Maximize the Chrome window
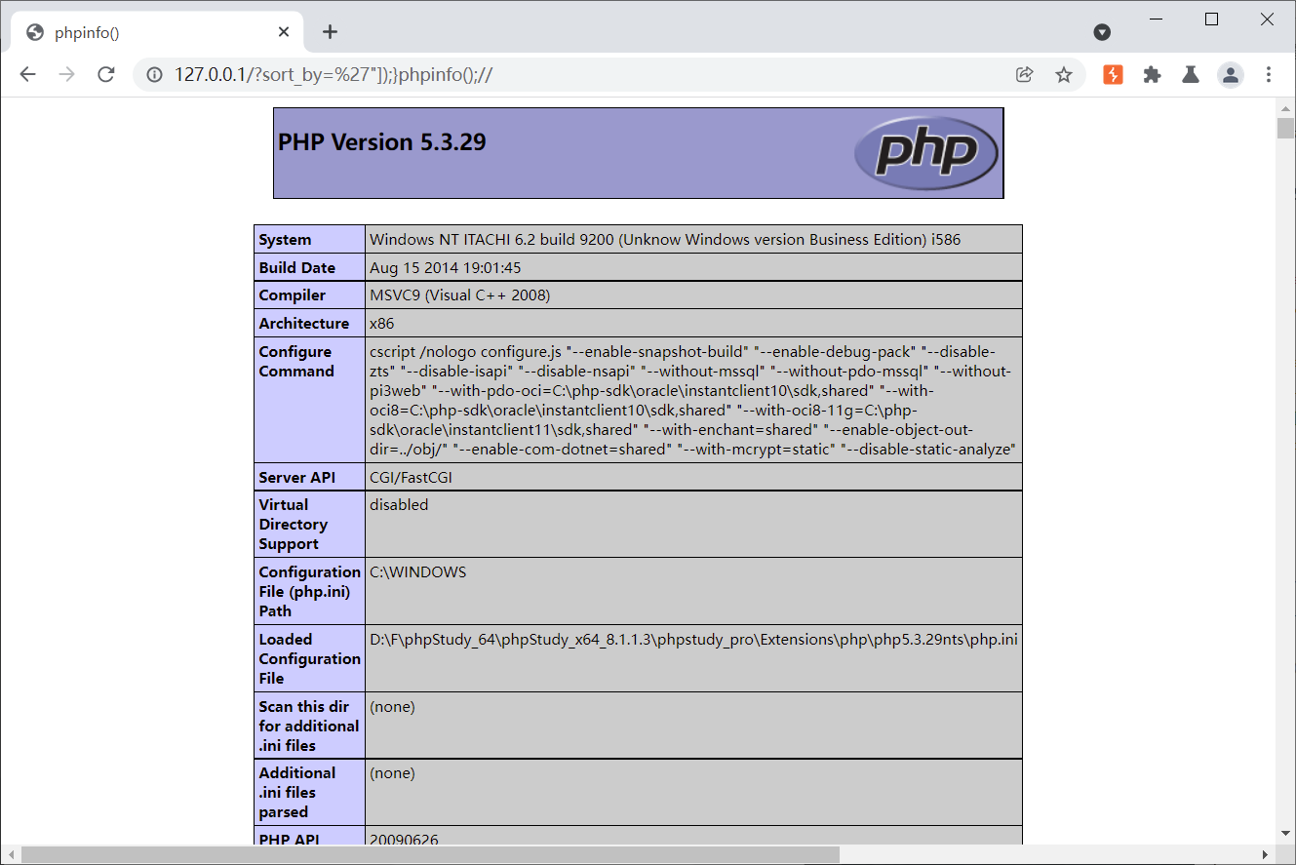This screenshot has width=1296, height=865. pyautogui.click(x=1212, y=19)
